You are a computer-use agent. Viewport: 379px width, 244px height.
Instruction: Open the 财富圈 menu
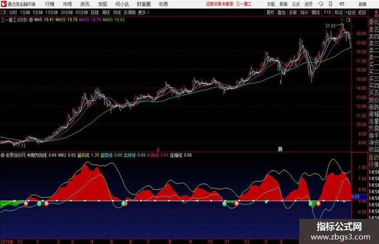point(144,4)
